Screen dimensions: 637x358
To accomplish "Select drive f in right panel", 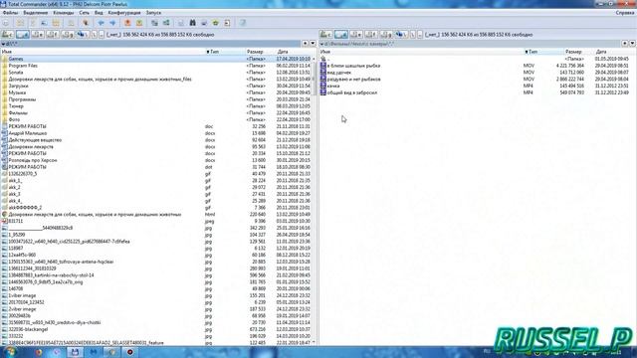I will pyautogui.click(x=371, y=35).
